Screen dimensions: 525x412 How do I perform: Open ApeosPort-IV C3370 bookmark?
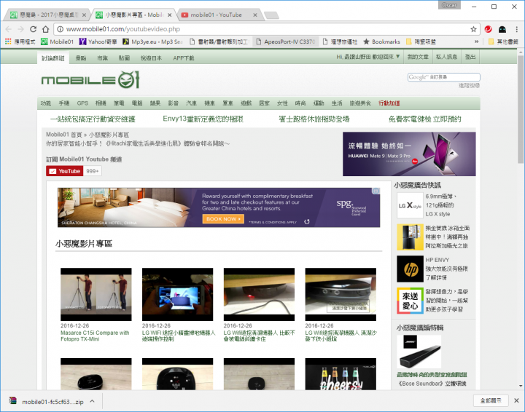coord(286,41)
